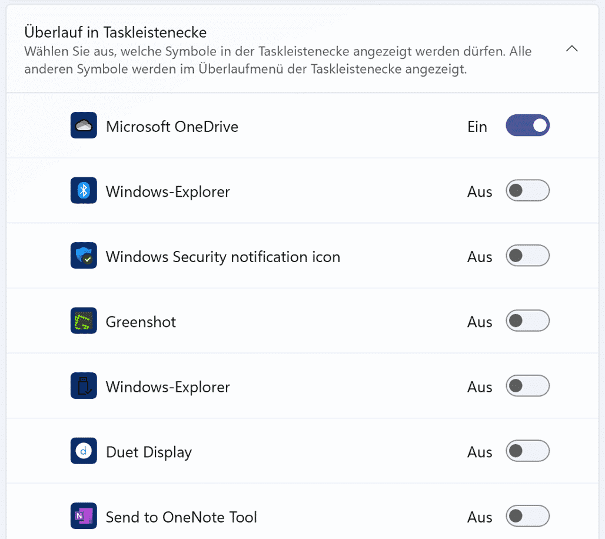The image size is (605, 539).
Task: Click the Send to OneNote Tool label
Action: pos(181,517)
